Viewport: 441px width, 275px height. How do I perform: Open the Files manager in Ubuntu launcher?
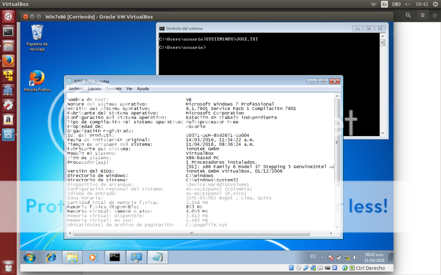pyautogui.click(x=8, y=46)
